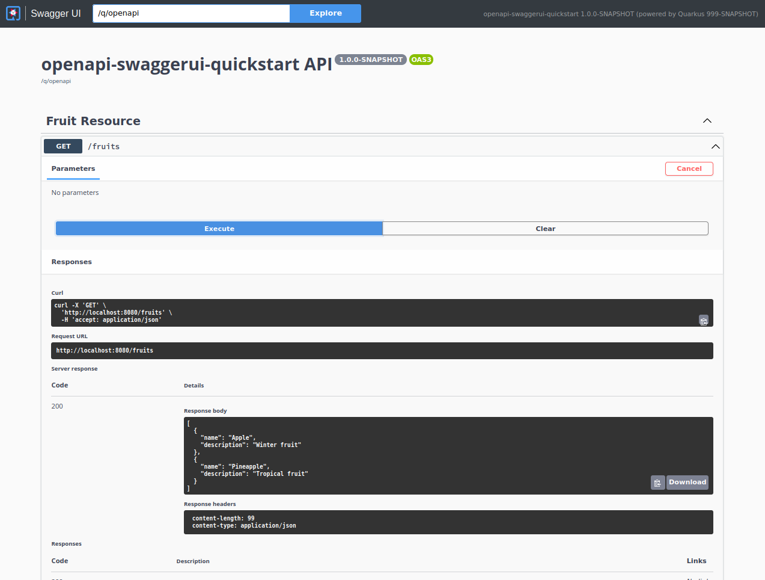Cancel try-it-out mode

[x=689, y=168]
